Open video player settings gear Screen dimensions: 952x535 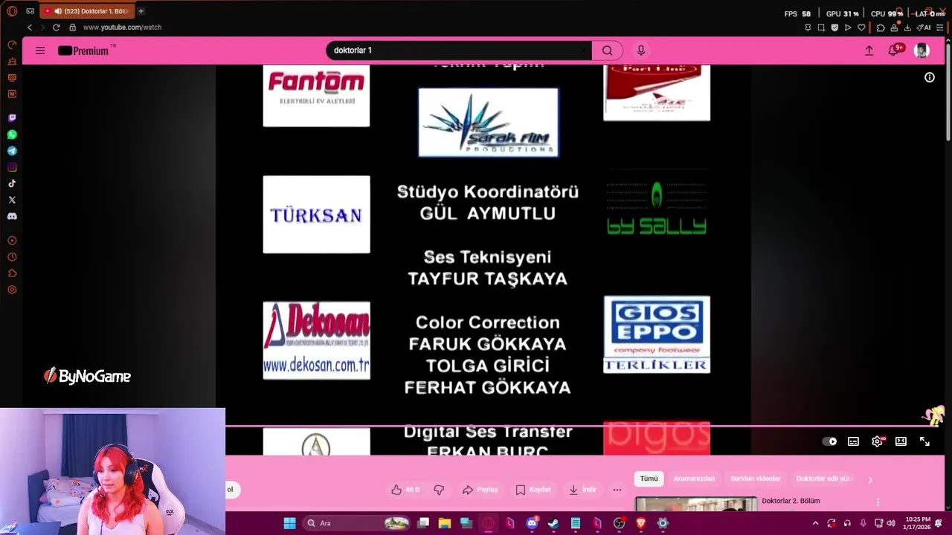click(x=877, y=441)
